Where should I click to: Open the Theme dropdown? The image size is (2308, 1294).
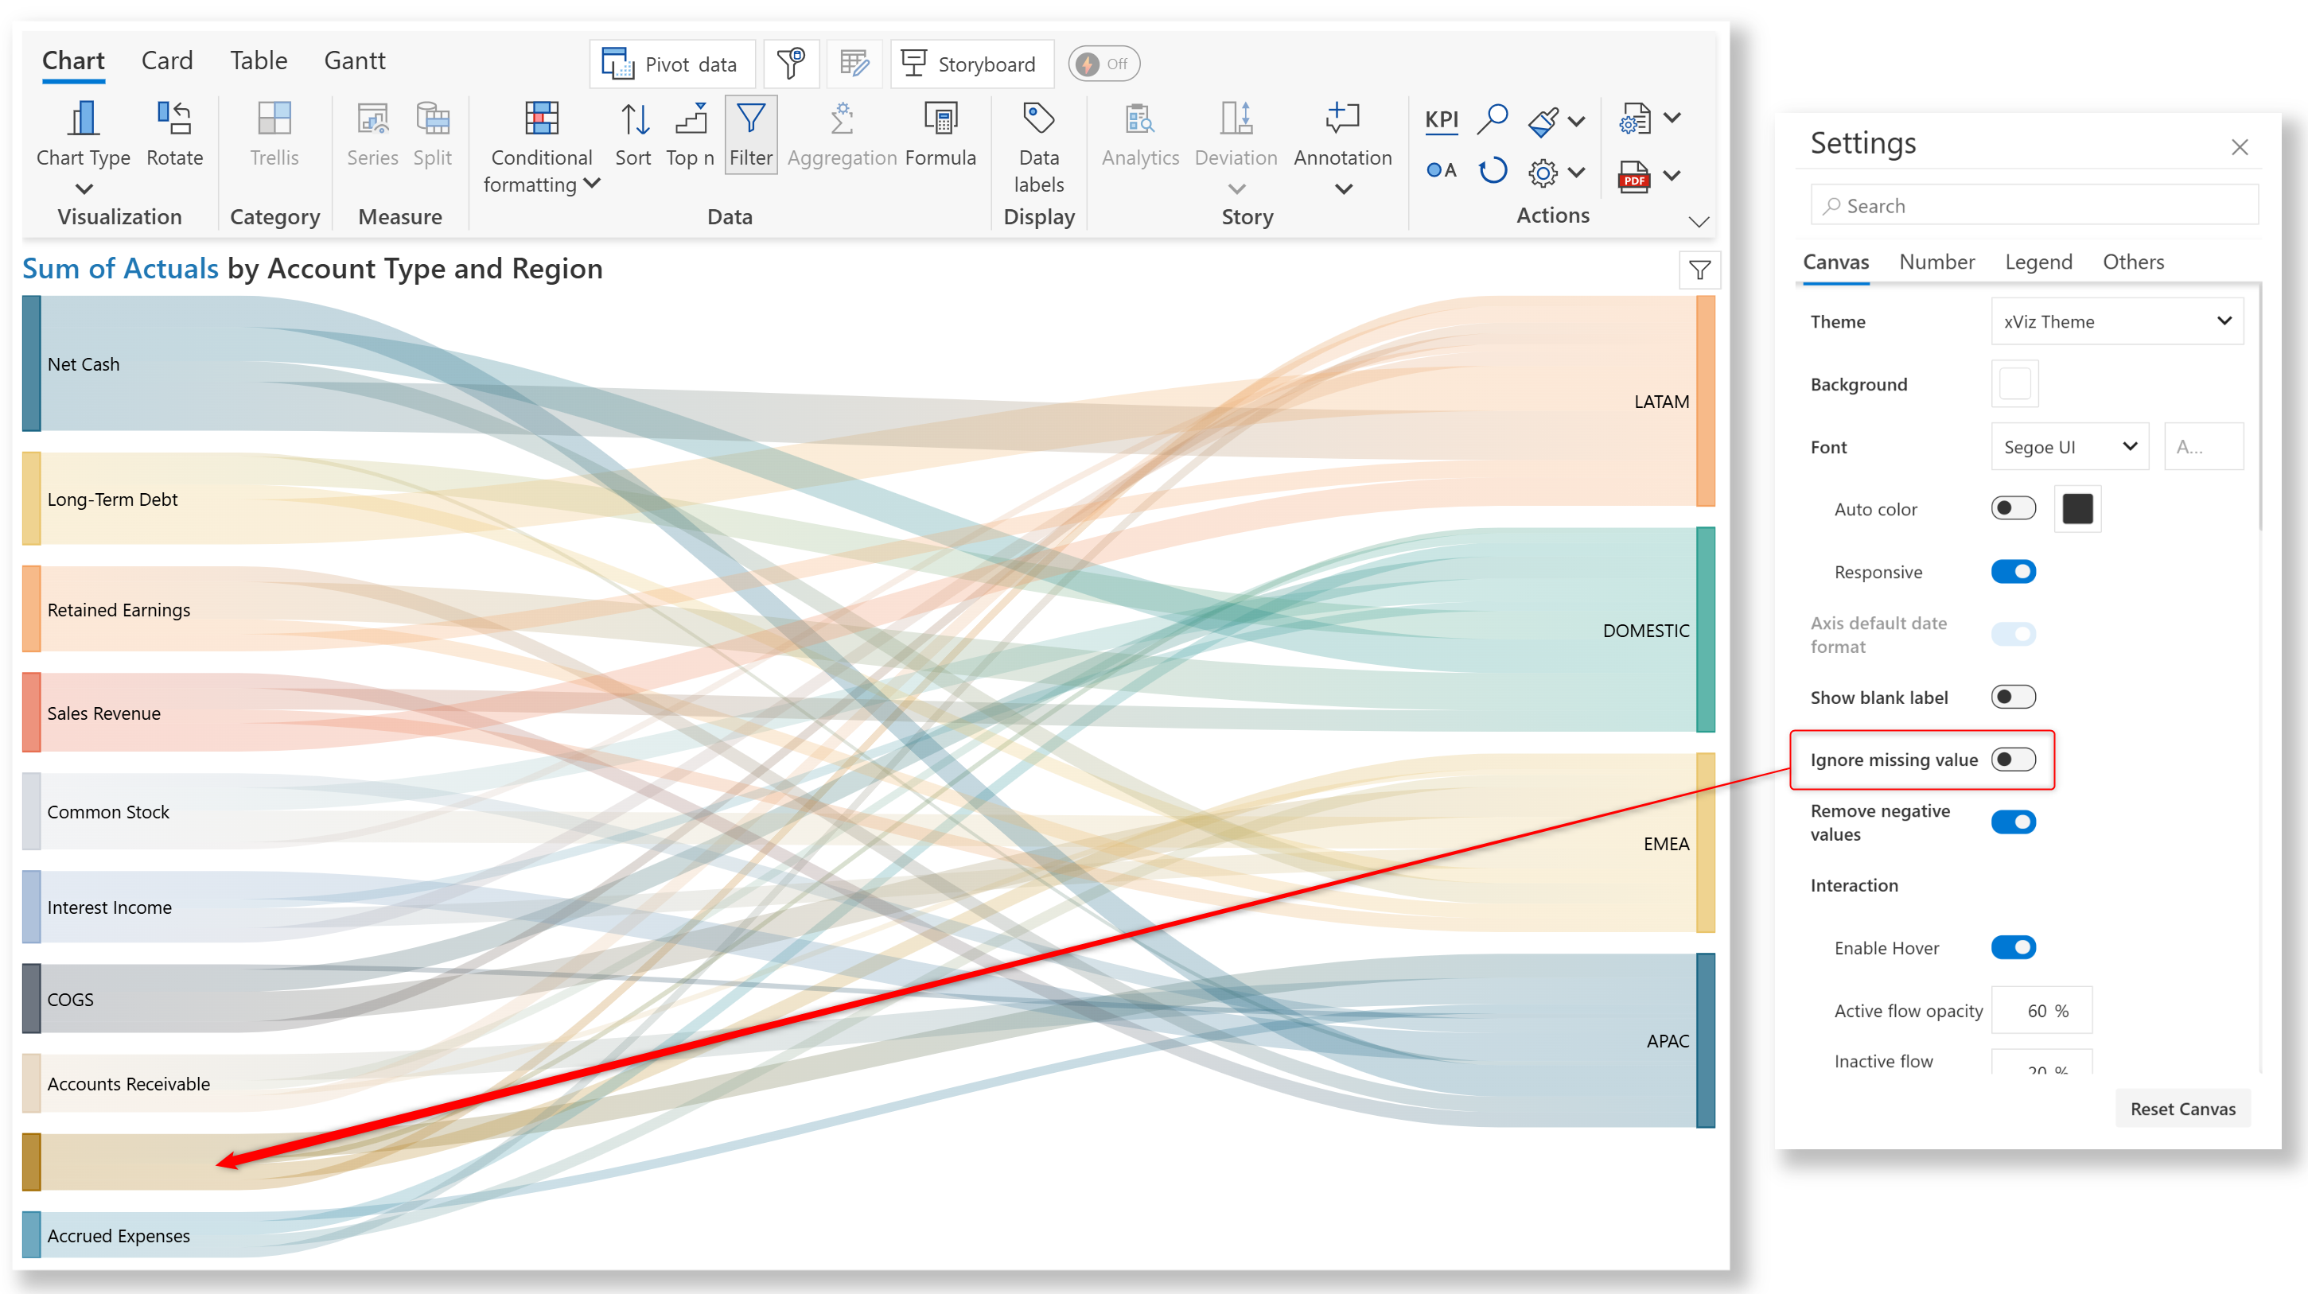click(2116, 321)
